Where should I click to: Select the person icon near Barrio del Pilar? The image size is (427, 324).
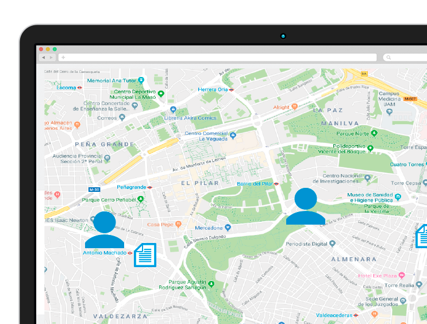(x=306, y=206)
